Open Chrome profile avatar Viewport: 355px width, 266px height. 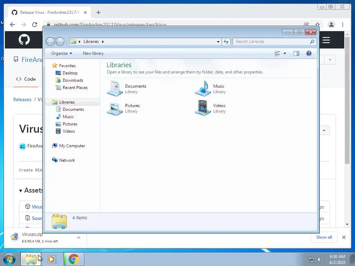(x=331, y=25)
